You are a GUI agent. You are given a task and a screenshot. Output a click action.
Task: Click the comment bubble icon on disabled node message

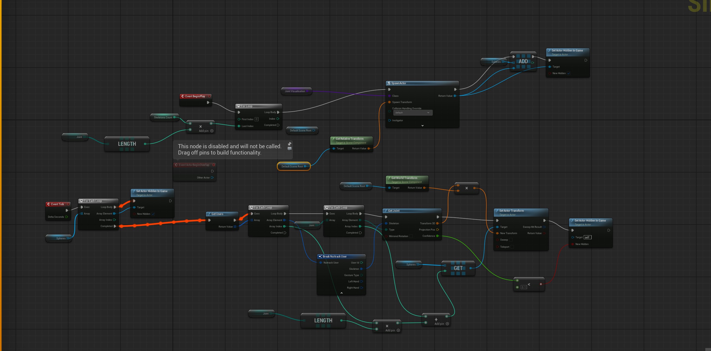(290, 149)
